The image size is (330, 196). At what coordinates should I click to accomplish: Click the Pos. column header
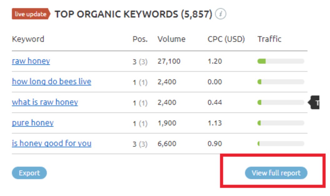[140, 39]
